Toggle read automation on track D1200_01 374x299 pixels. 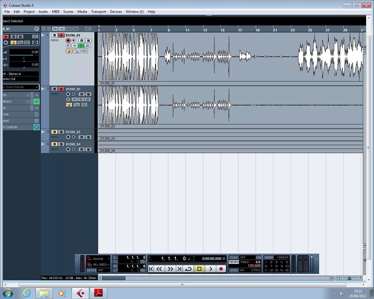(x=82, y=41)
